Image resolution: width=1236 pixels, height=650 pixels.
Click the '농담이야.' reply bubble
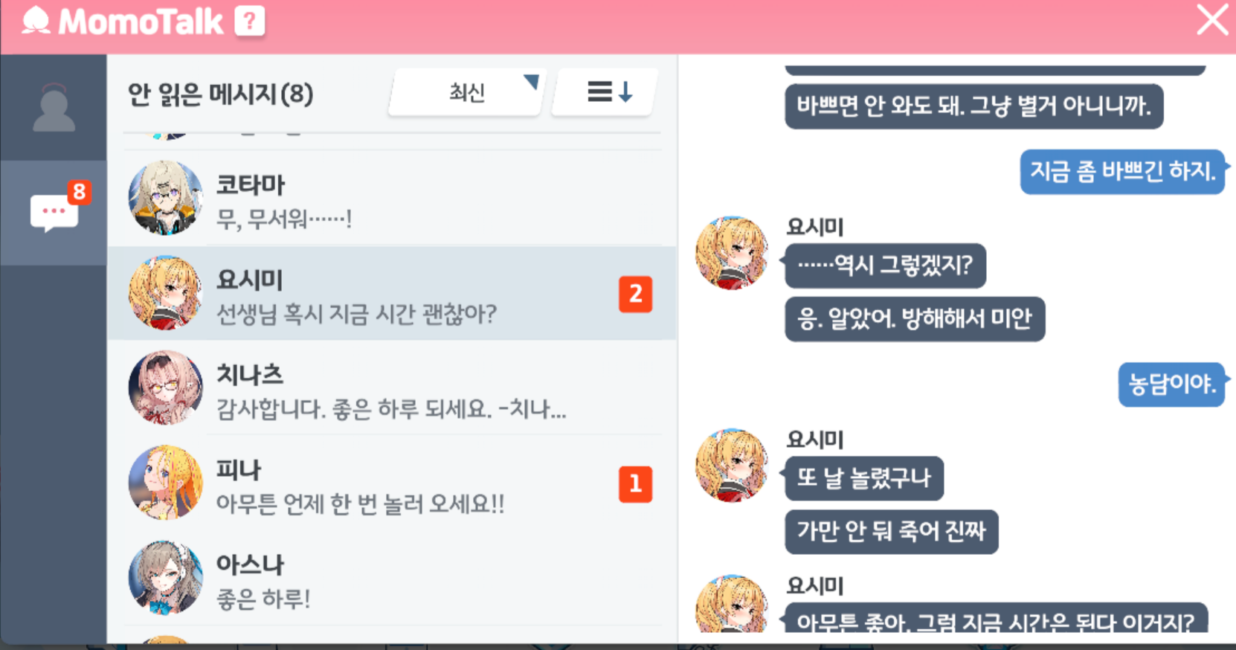click(1172, 384)
